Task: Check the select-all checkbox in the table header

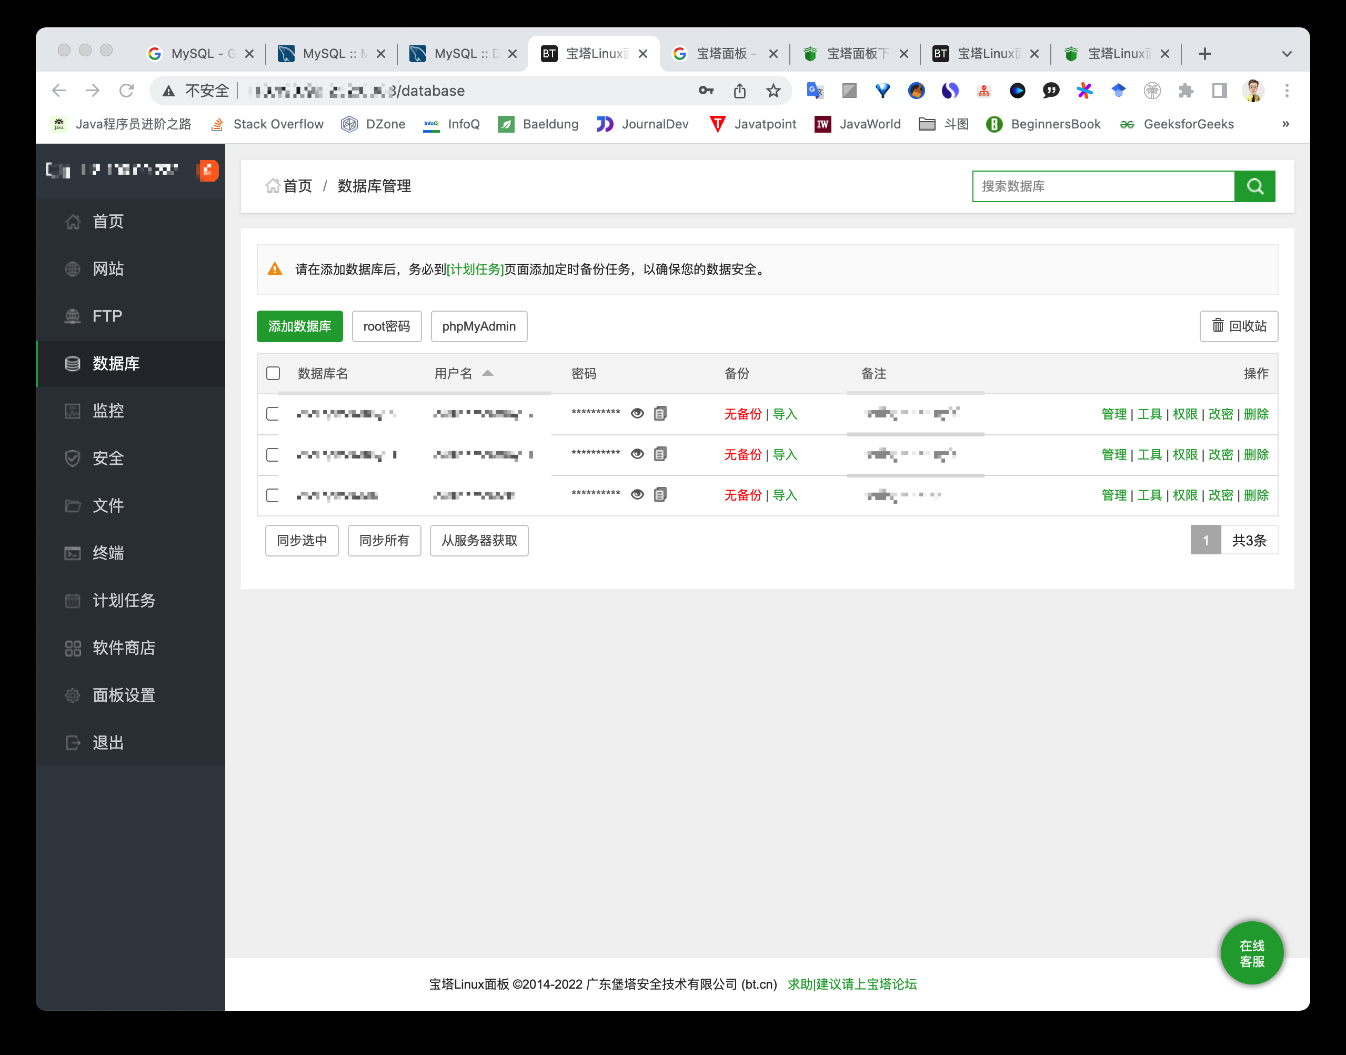Action: pos(273,373)
